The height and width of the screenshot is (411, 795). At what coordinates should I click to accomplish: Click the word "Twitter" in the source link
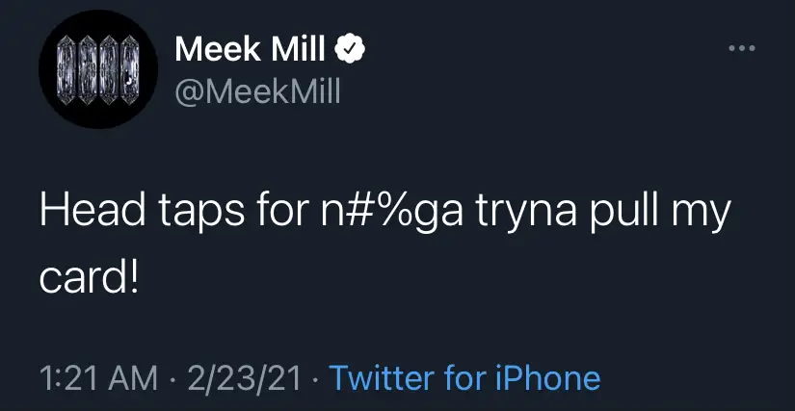(x=382, y=377)
